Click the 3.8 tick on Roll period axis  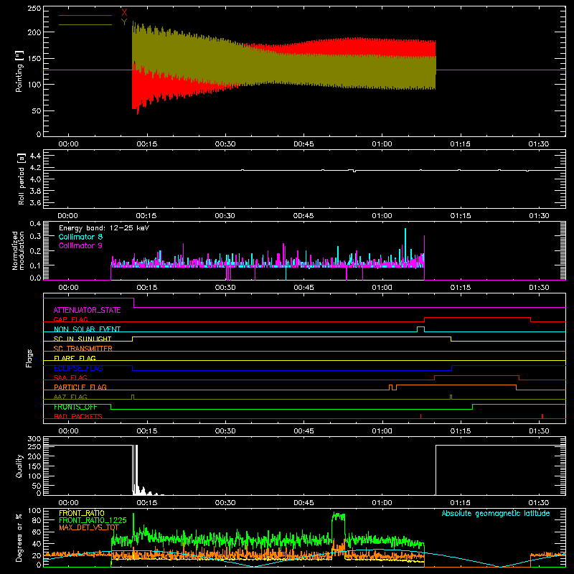coord(35,191)
